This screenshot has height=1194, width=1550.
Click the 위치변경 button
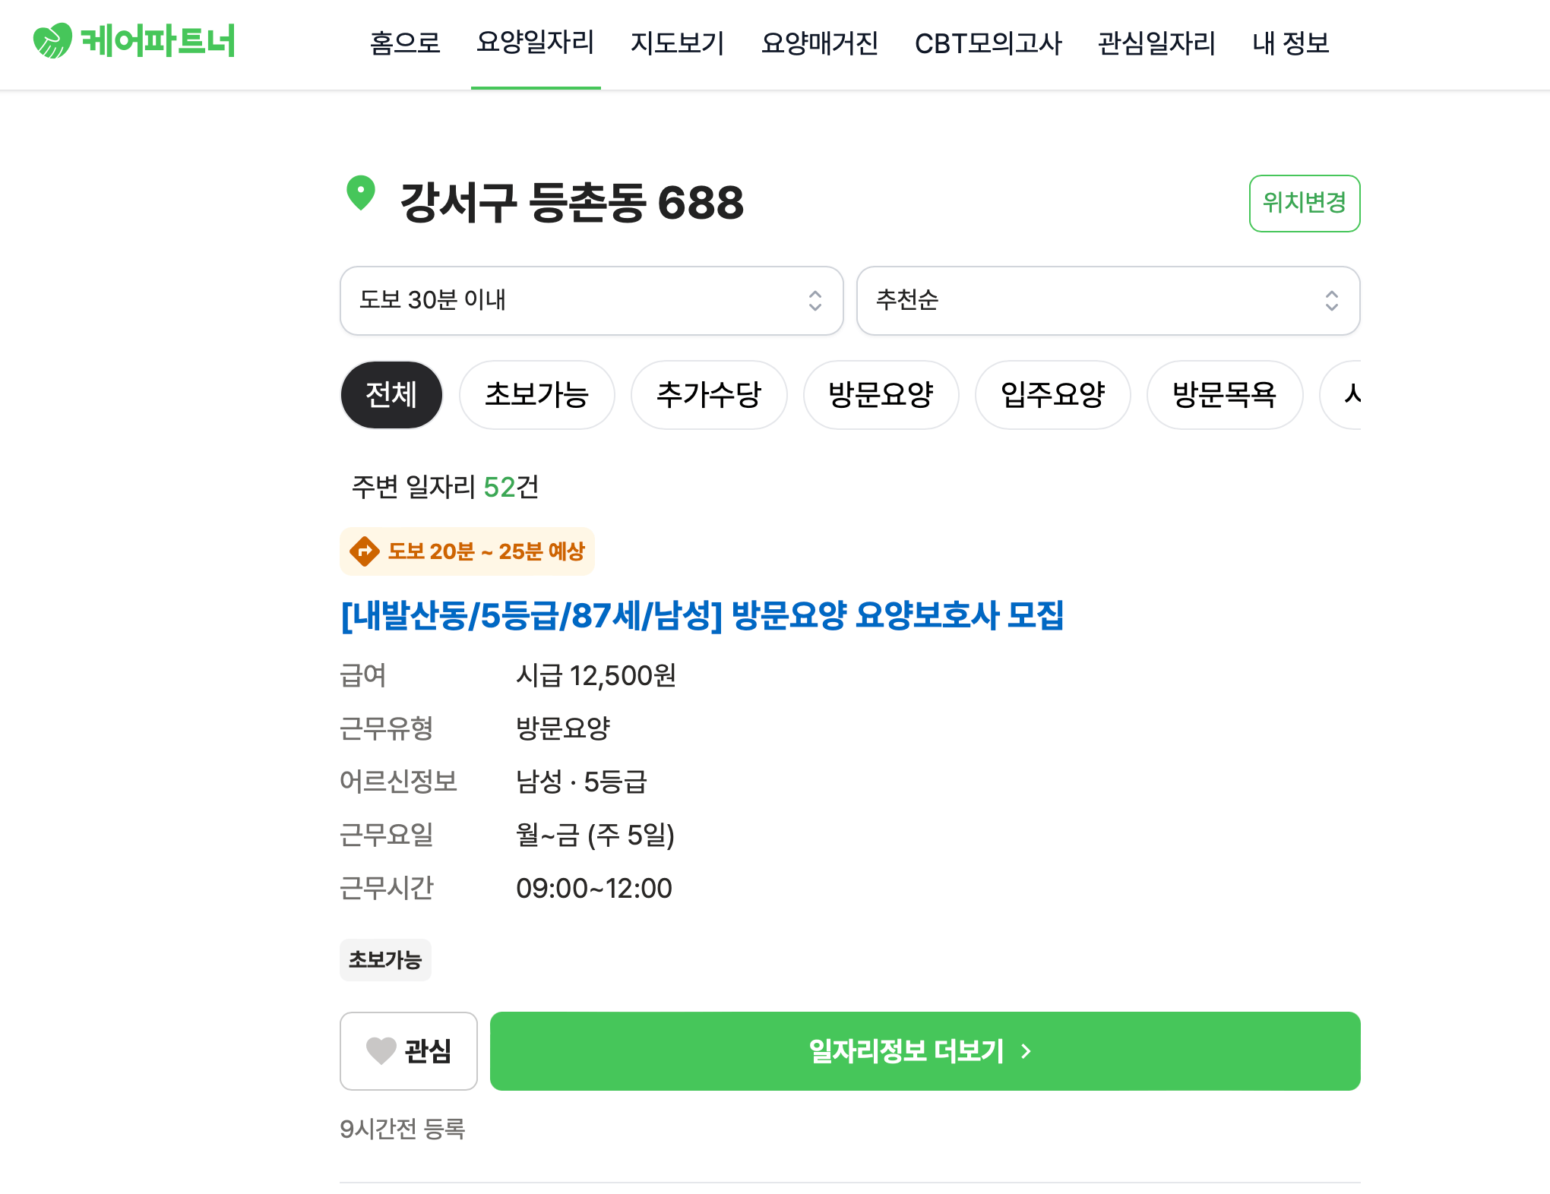tap(1305, 203)
